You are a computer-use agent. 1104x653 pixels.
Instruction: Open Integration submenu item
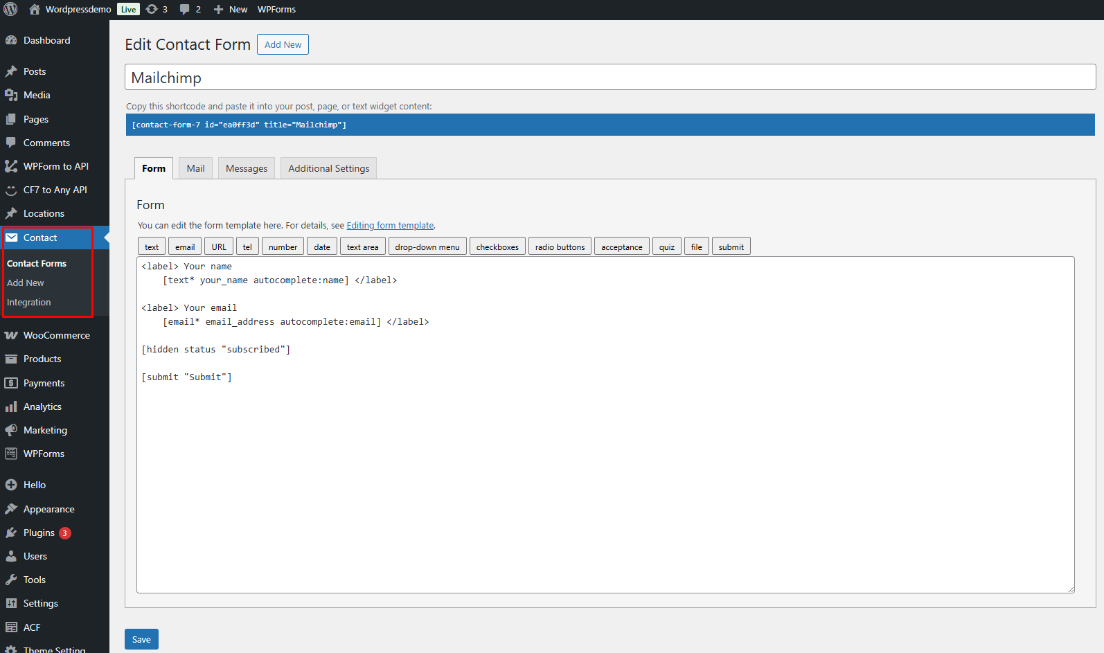pyautogui.click(x=29, y=303)
